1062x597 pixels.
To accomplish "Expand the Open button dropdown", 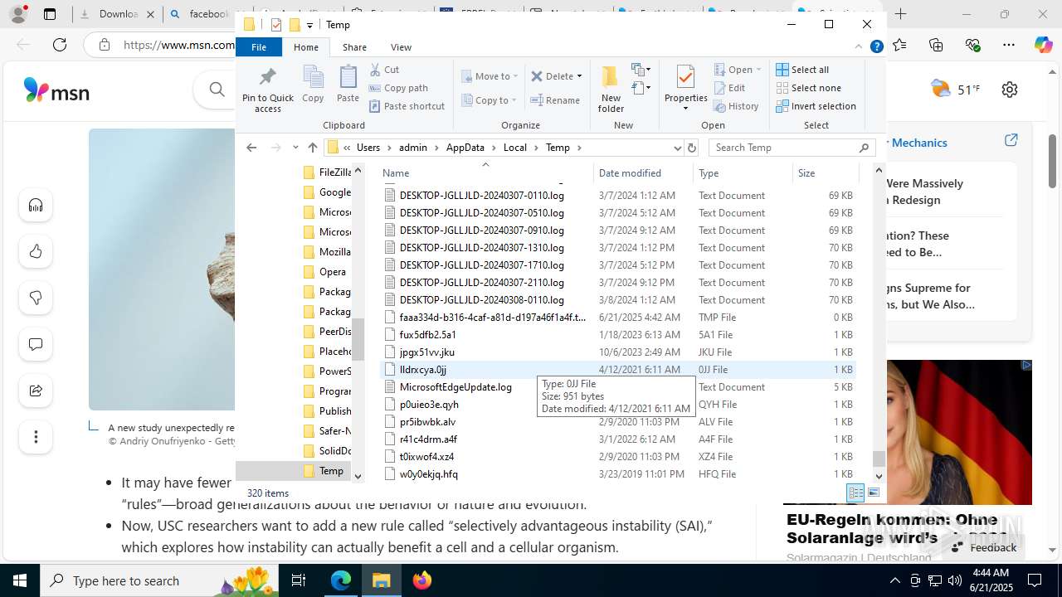I will coord(758,70).
